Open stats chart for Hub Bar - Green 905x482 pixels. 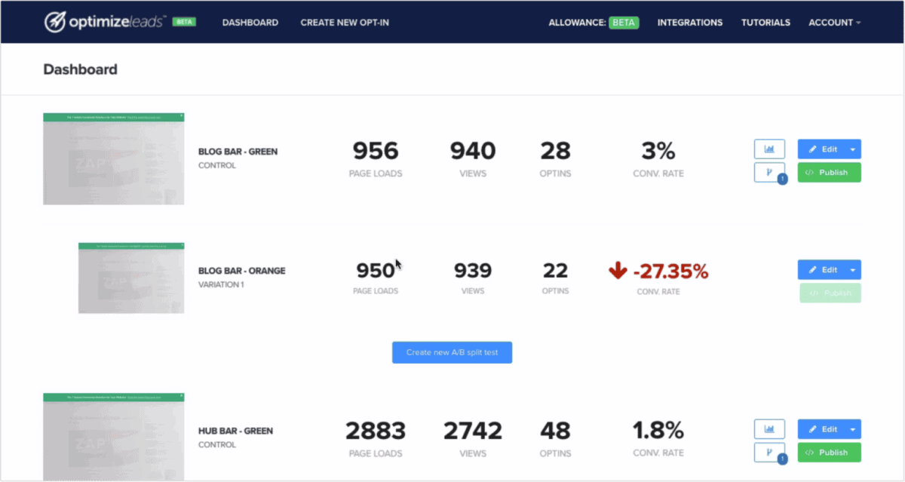click(x=769, y=429)
